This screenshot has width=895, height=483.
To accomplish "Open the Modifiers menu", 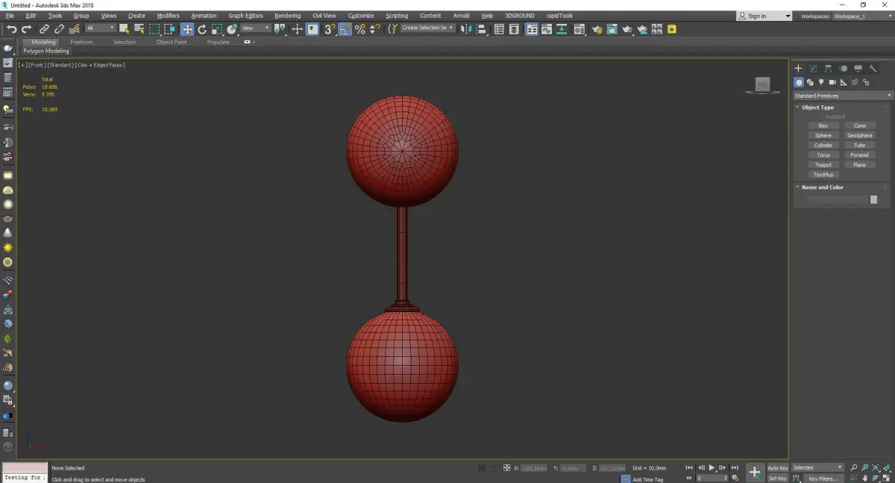I will tap(168, 16).
